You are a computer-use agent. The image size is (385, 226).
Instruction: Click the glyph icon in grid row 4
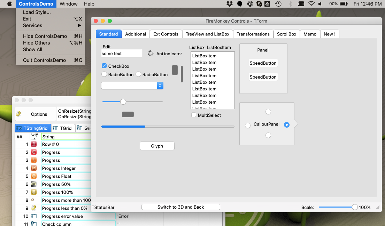[34, 168]
